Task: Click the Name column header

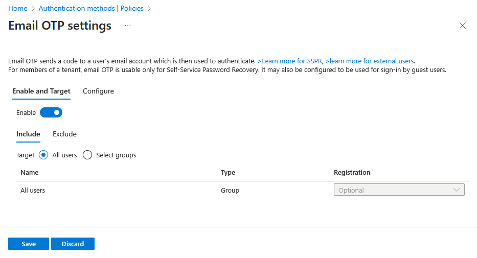Action: coord(30,173)
